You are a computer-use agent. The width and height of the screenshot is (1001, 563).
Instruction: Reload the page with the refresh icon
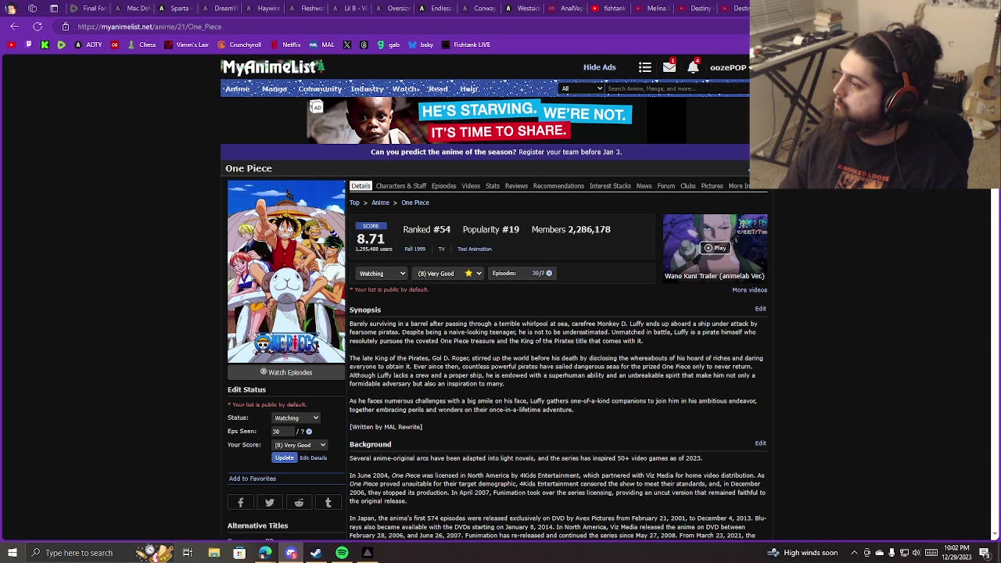pos(38,27)
